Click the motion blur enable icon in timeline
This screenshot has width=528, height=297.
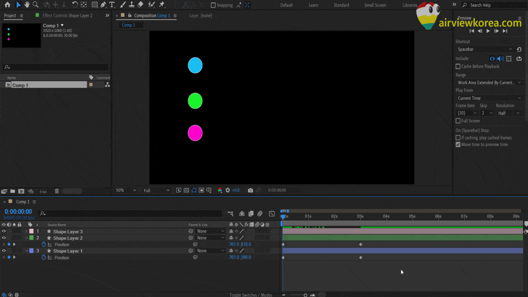click(260, 214)
